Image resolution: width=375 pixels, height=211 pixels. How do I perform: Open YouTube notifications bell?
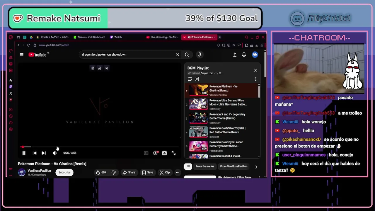coord(244,55)
